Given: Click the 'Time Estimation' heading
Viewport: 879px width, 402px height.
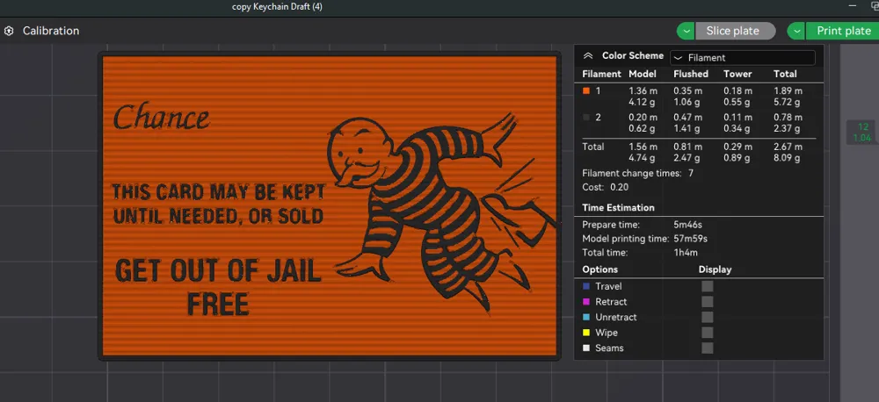Looking at the screenshot, I should click(x=618, y=207).
